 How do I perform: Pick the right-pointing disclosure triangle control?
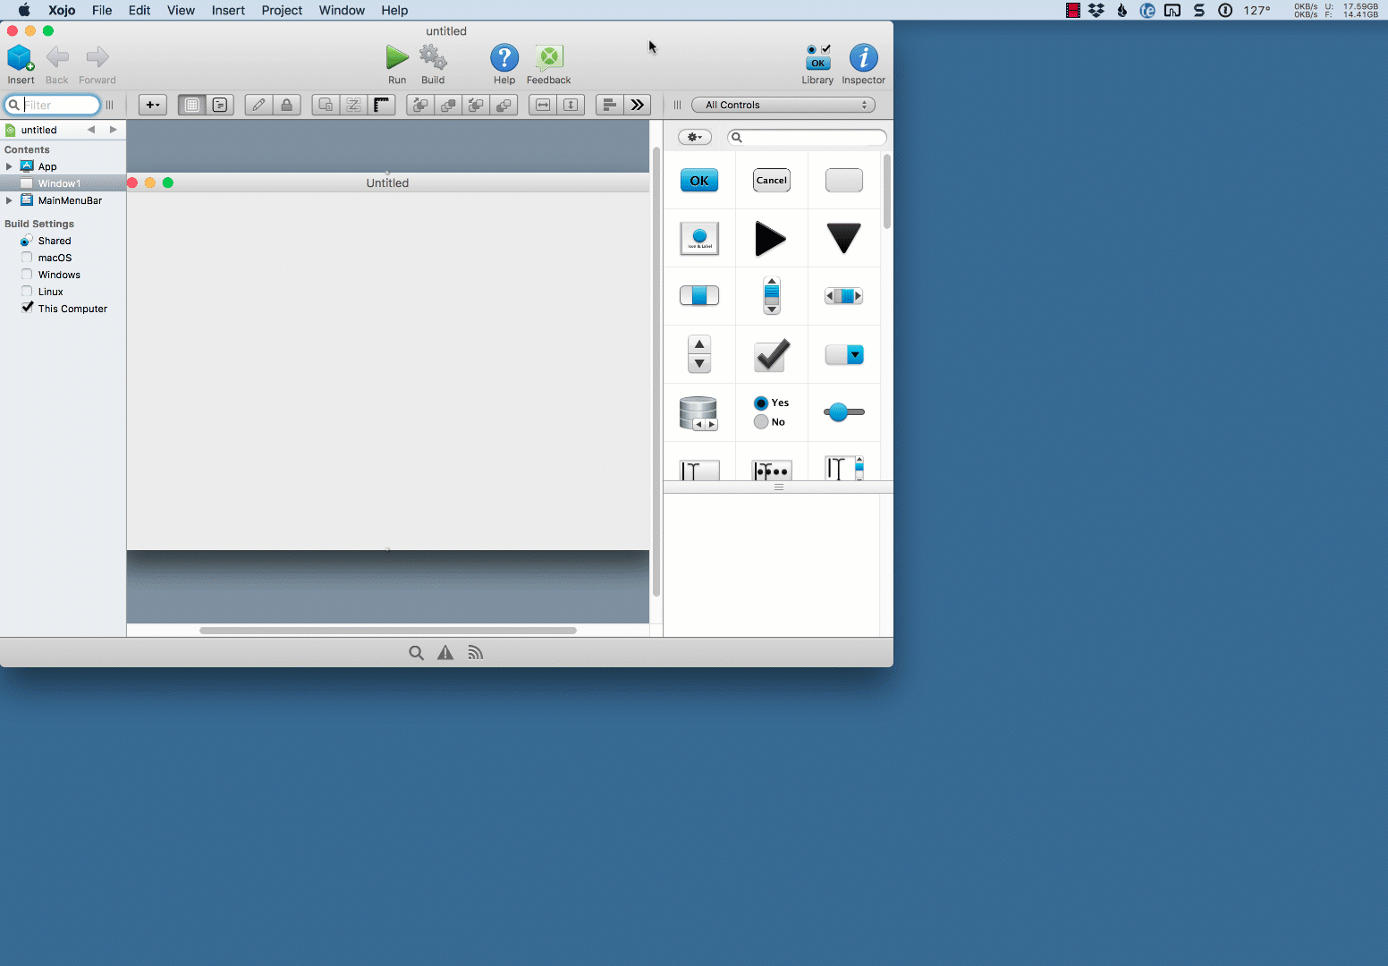click(771, 239)
